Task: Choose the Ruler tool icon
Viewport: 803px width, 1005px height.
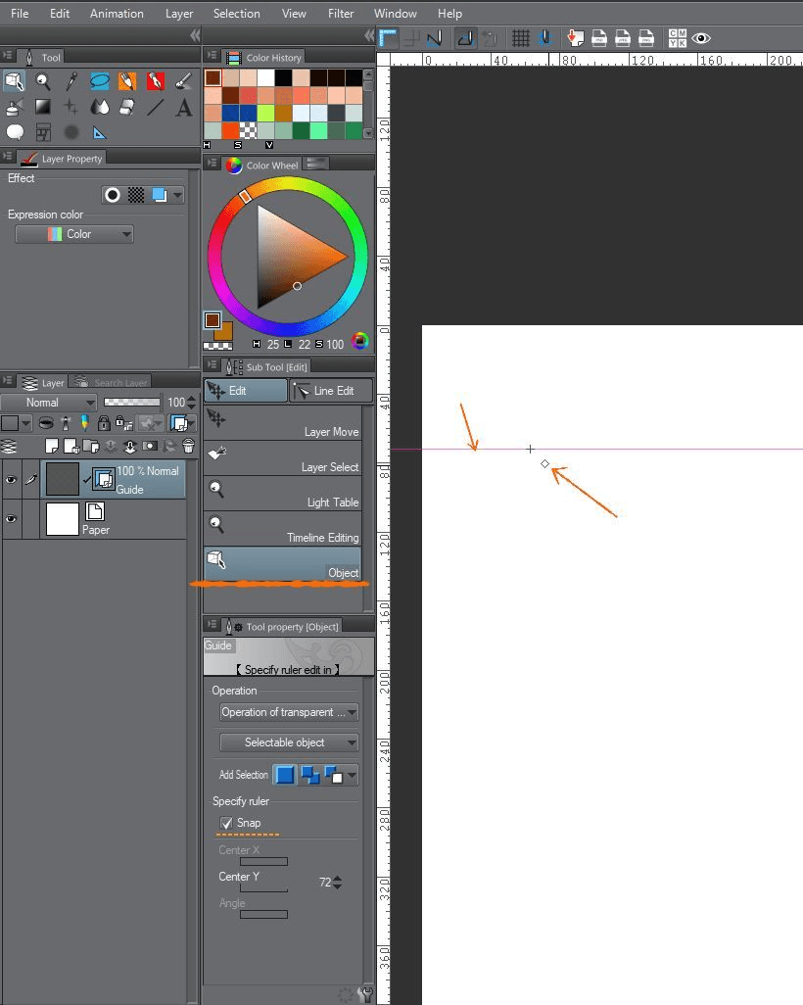Action: [x=100, y=132]
